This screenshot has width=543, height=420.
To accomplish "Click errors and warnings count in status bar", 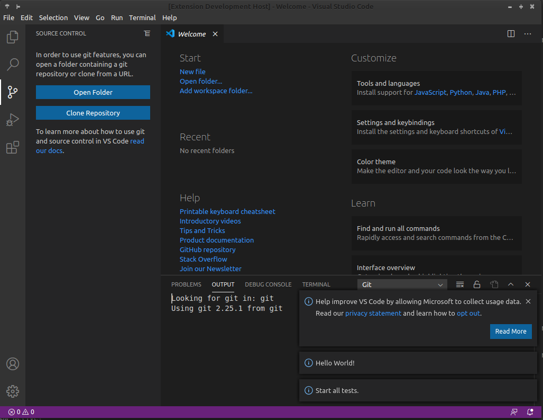I will (x=21, y=412).
